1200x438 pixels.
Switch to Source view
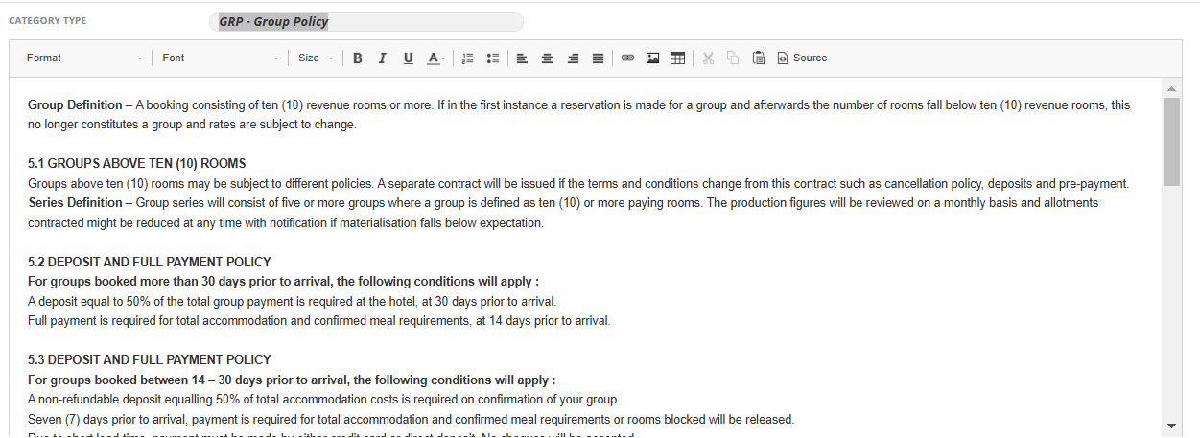[x=802, y=58]
